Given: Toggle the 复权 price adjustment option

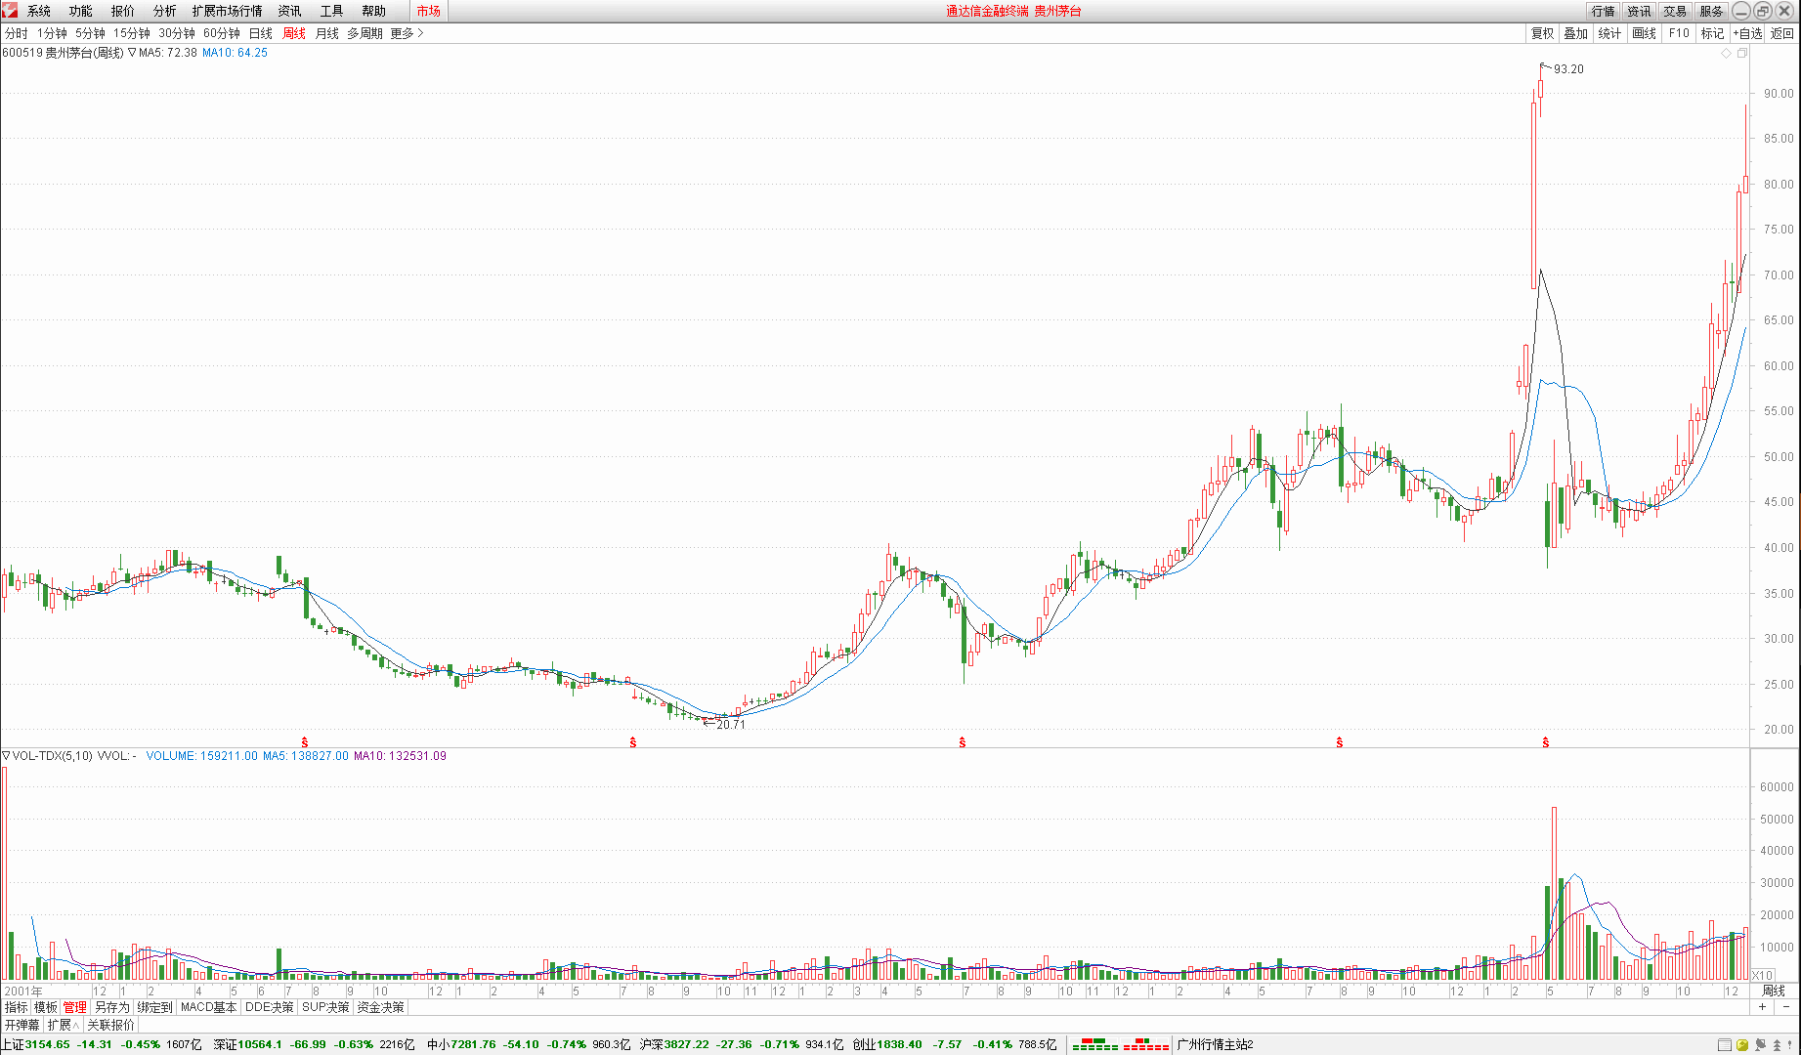Looking at the screenshot, I should (1542, 33).
